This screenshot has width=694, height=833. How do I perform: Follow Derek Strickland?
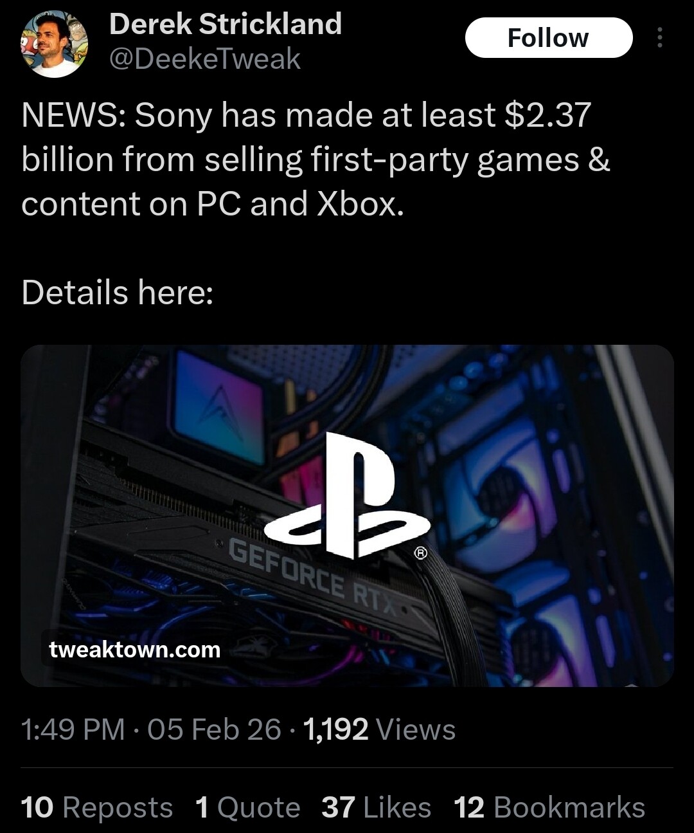[x=549, y=38]
